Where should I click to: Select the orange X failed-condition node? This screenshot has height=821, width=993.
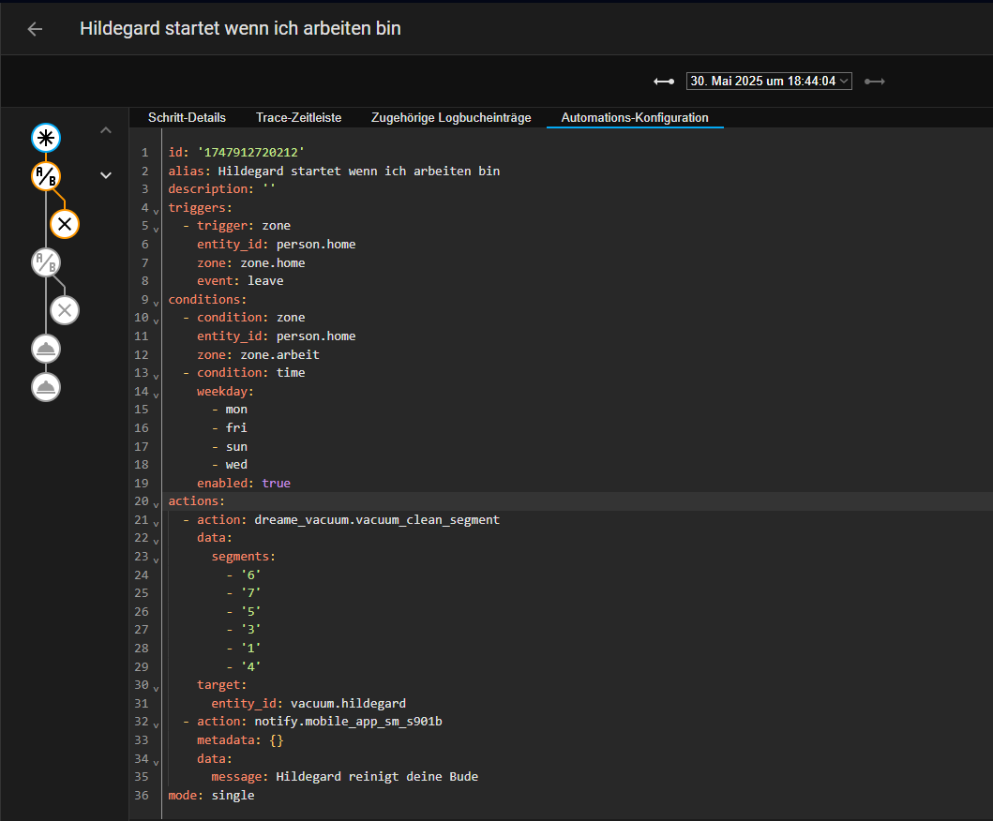[x=65, y=224]
